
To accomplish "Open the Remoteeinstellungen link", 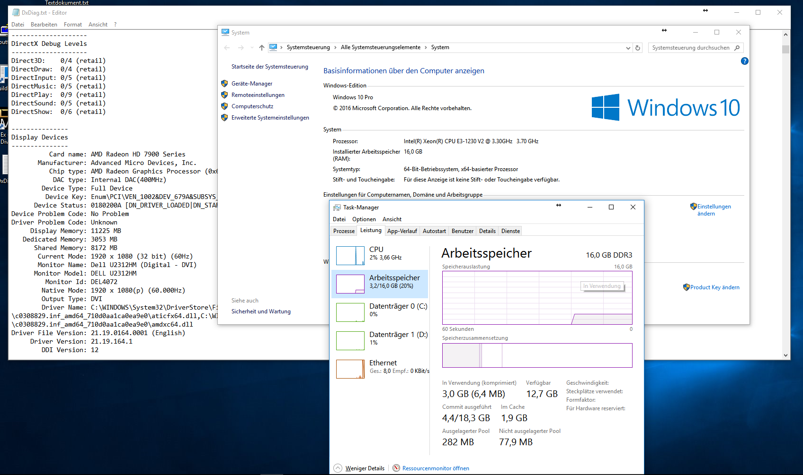I will point(258,95).
